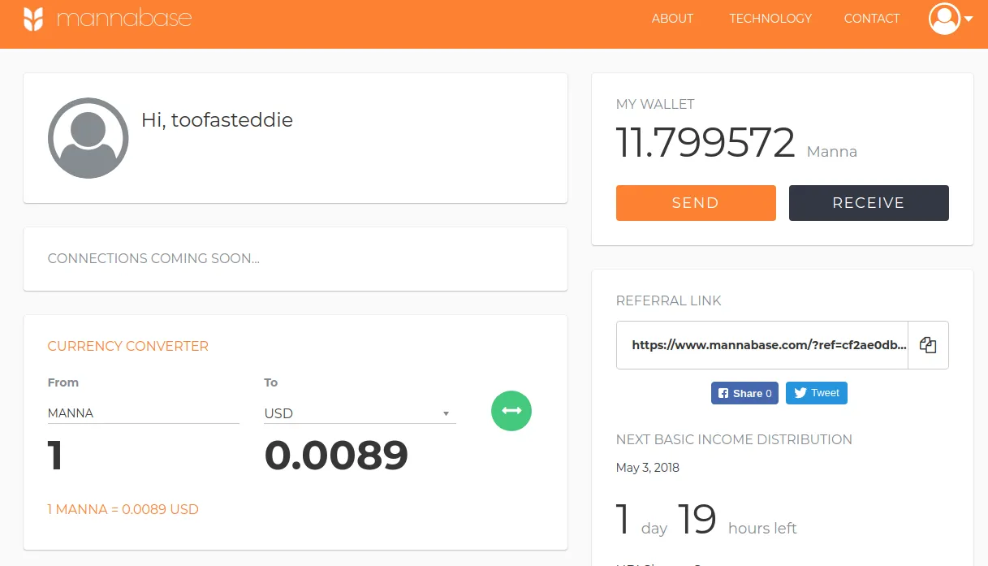Click the date 'May 3, 2018'
The height and width of the screenshot is (566, 988).
648,468
